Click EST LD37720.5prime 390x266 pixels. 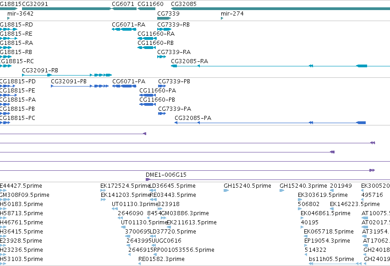click(173, 232)
